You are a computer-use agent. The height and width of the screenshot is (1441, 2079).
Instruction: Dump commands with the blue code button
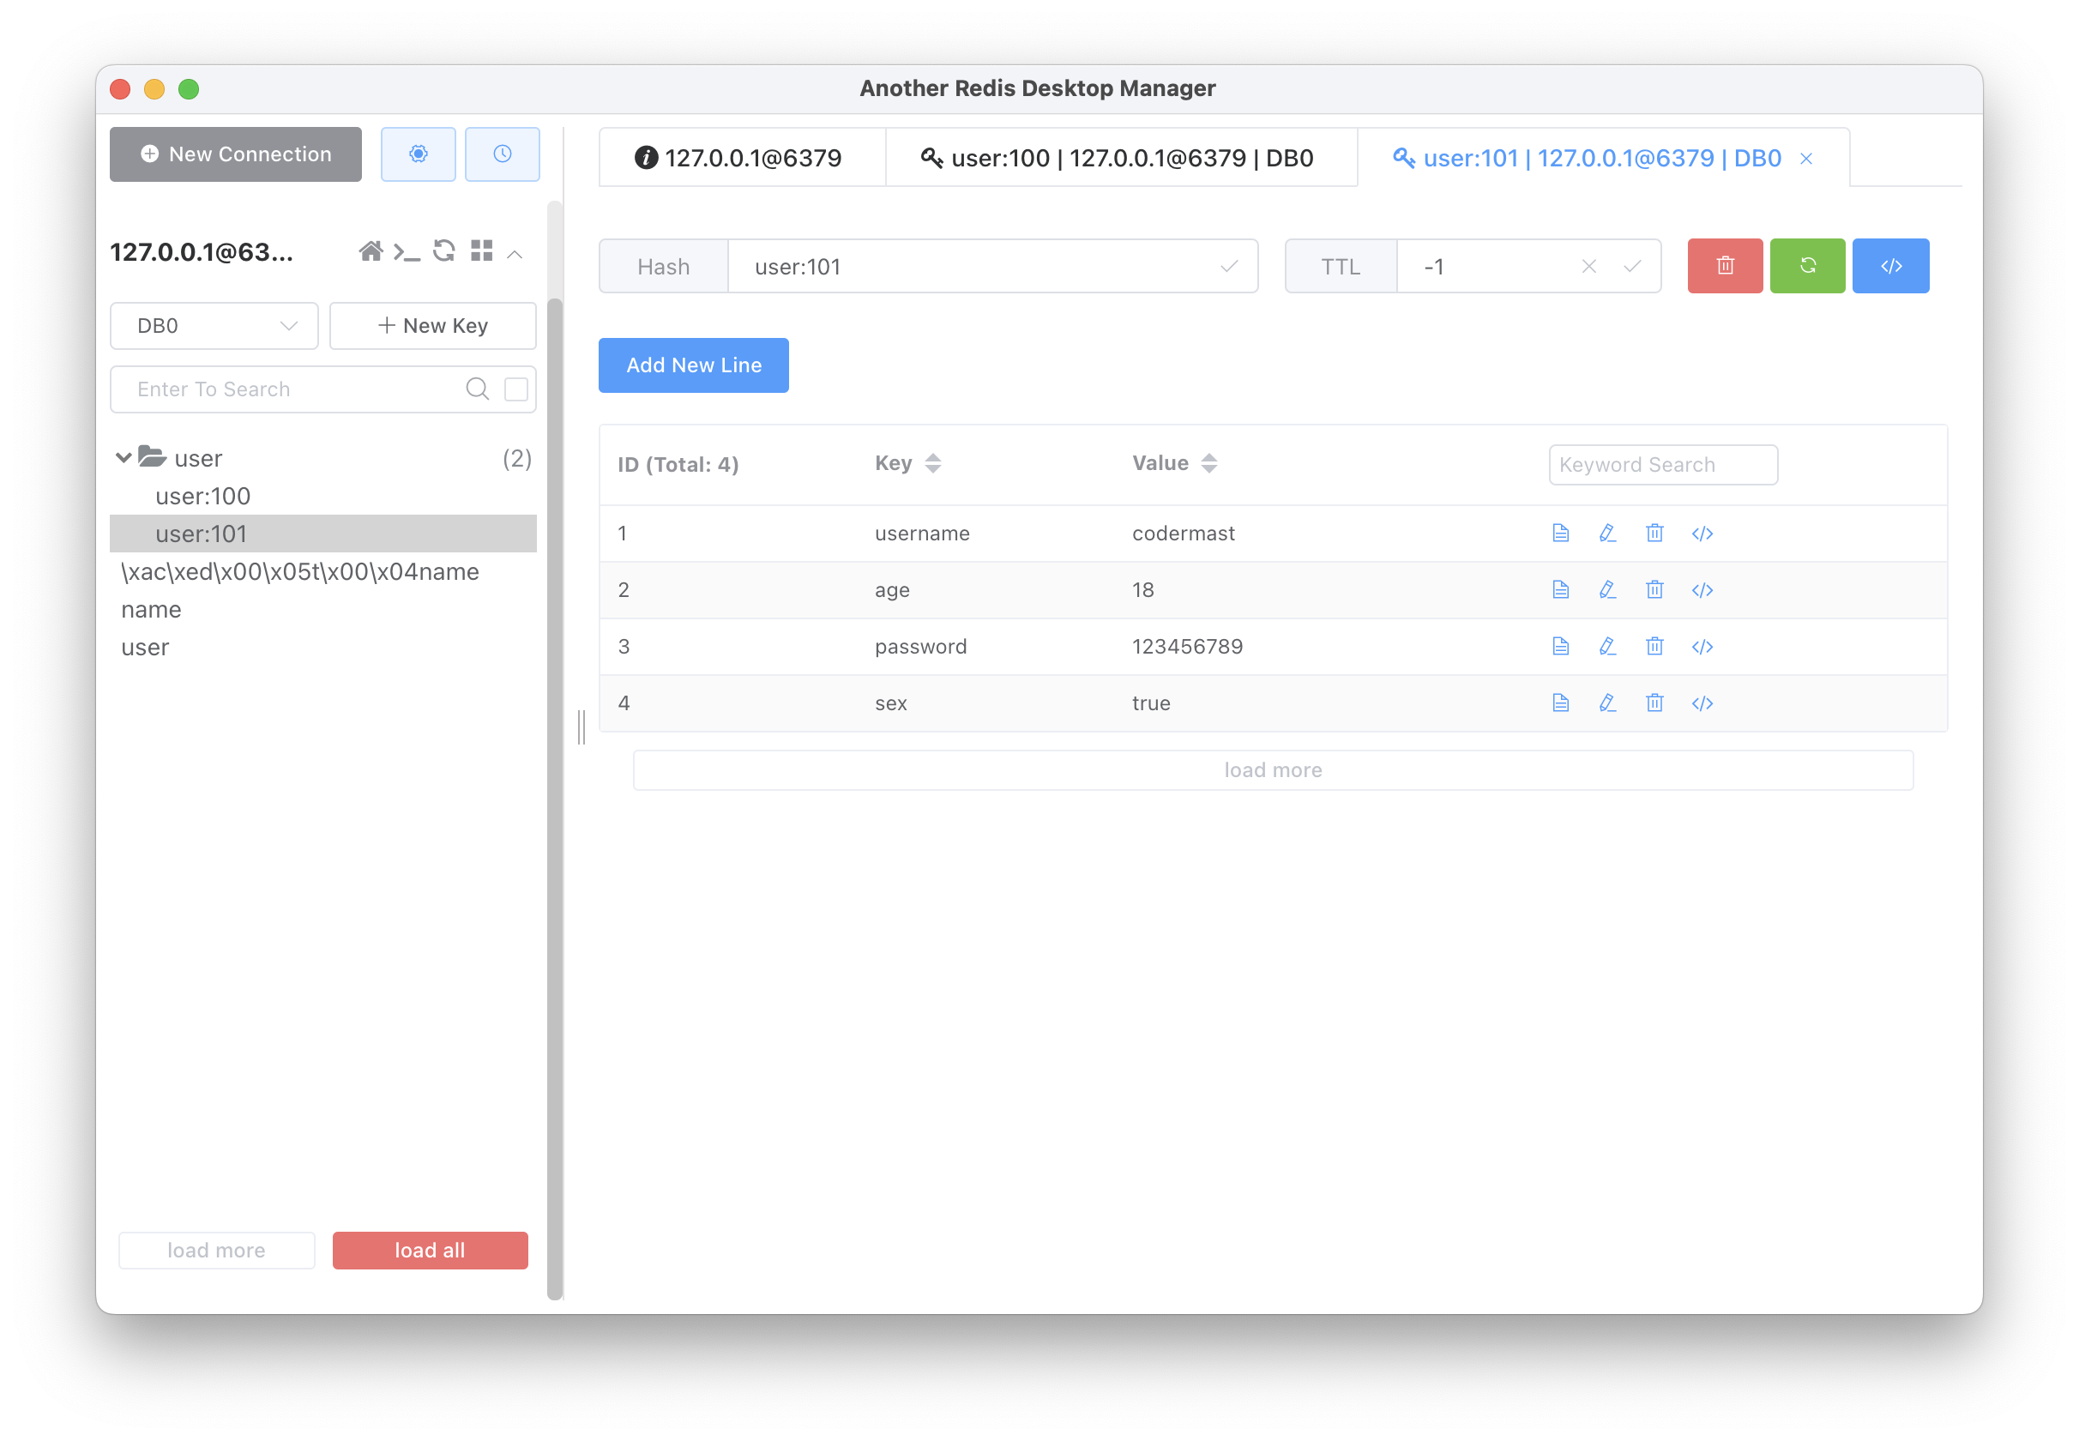[x=1890, y=267]
